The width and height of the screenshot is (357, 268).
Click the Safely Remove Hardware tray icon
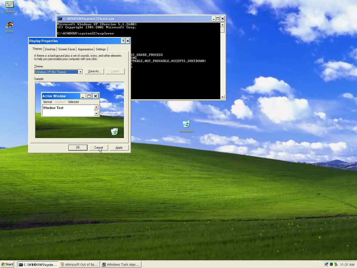(336, 264)
